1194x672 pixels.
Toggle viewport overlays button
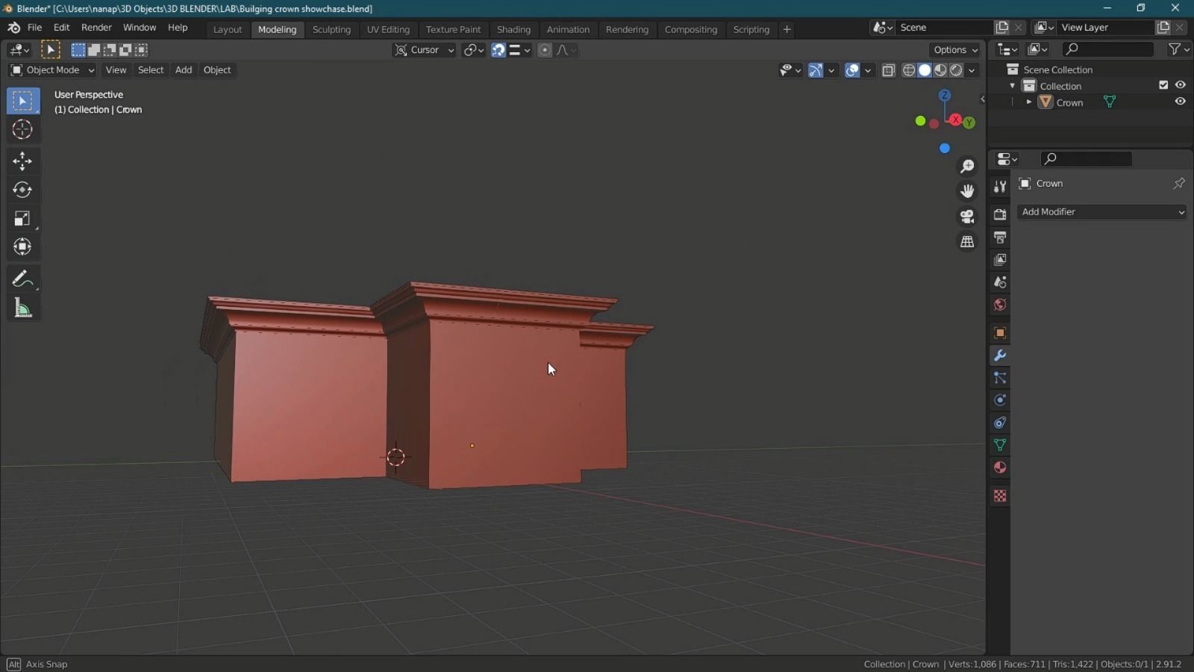[852, 70]
